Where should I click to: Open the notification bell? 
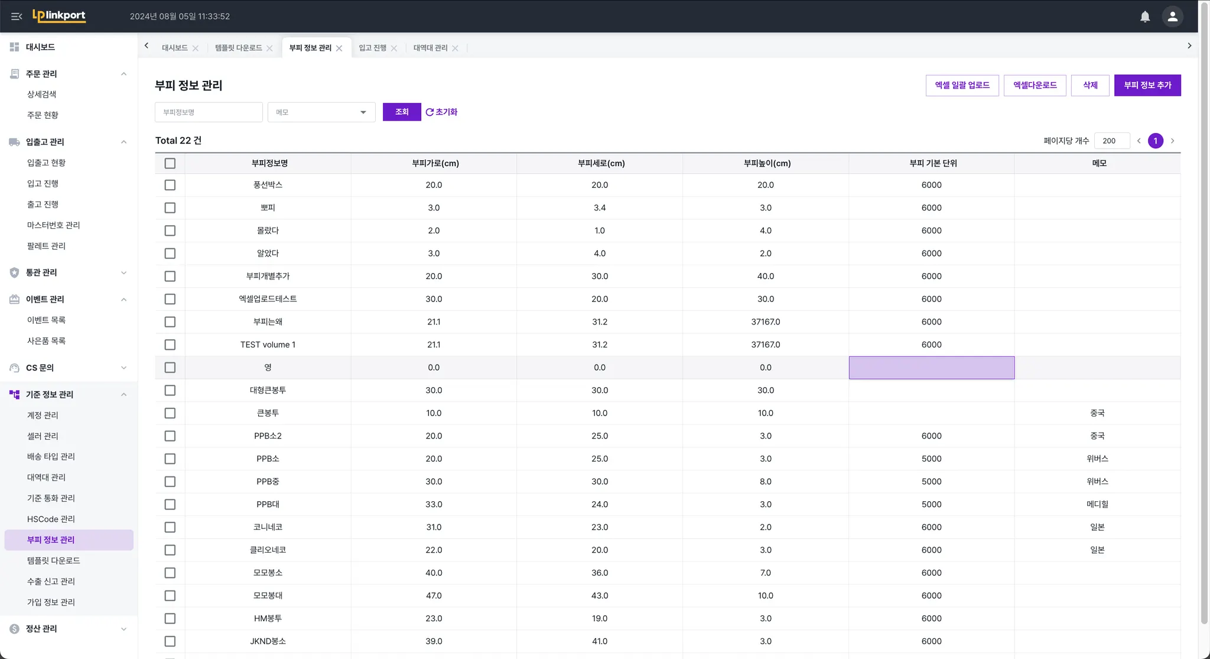tap(1145, 17)
